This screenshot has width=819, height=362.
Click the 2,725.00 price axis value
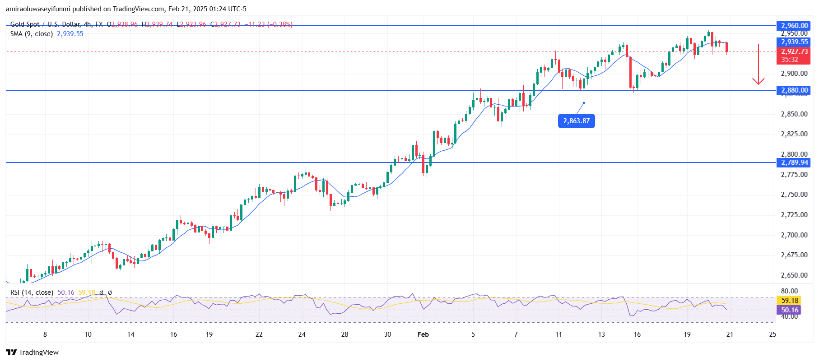click(794, 215)
